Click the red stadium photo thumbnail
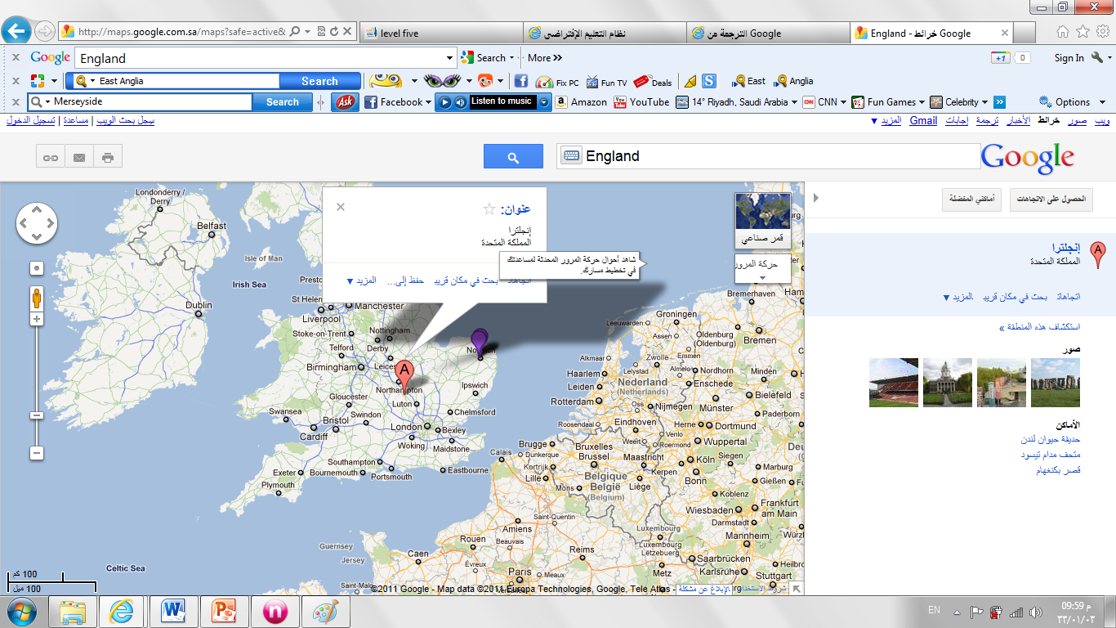This screenshot has width=1116, height=628. (x=894, y=383)
